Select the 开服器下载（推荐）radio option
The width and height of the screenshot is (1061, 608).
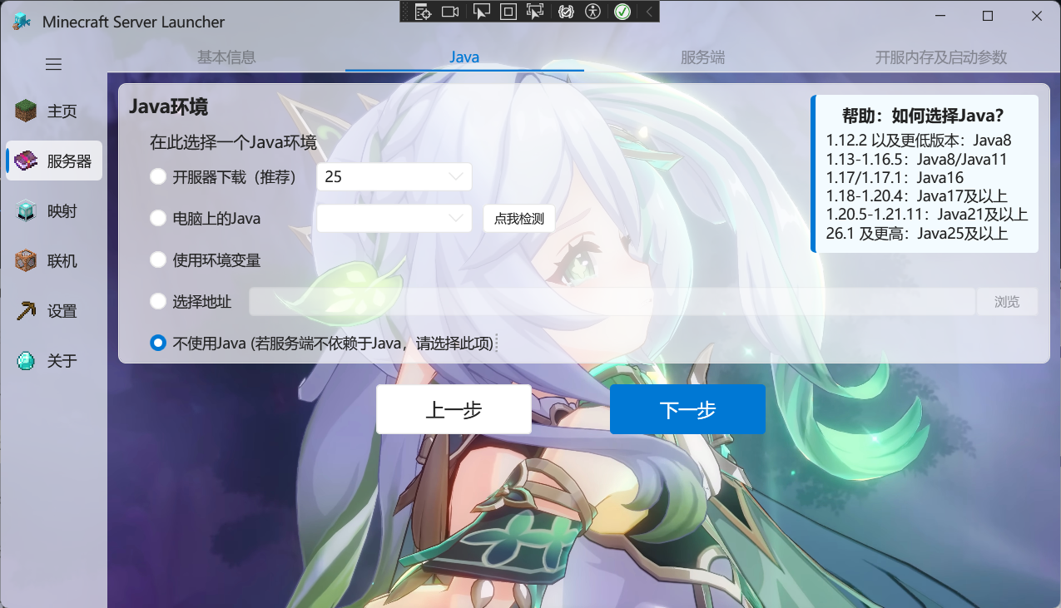coord(158,176)
